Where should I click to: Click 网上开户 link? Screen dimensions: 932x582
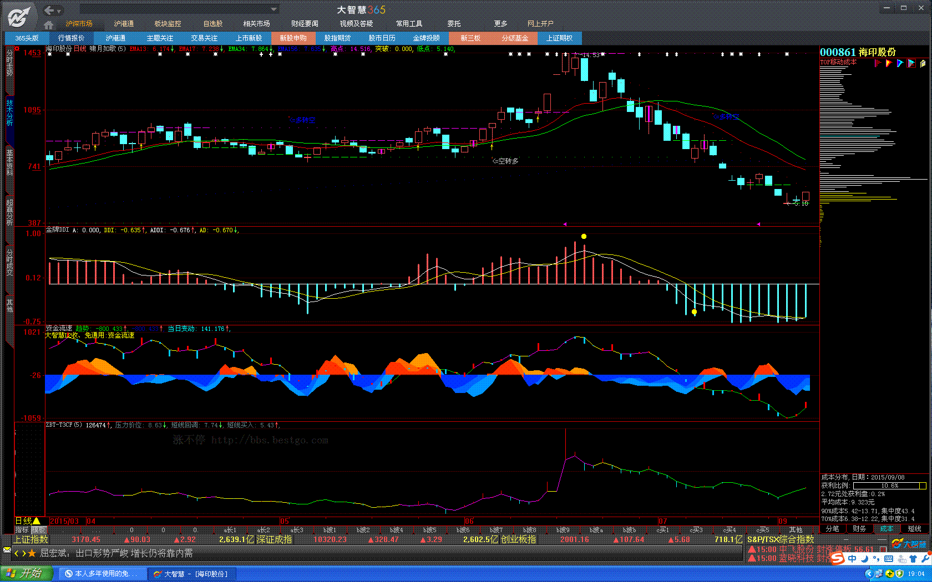[x=540, y=24]
